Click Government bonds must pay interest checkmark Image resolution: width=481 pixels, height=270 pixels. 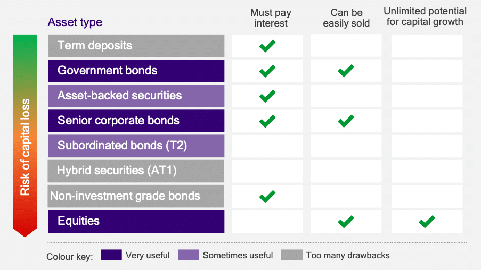tap(267, 71)
